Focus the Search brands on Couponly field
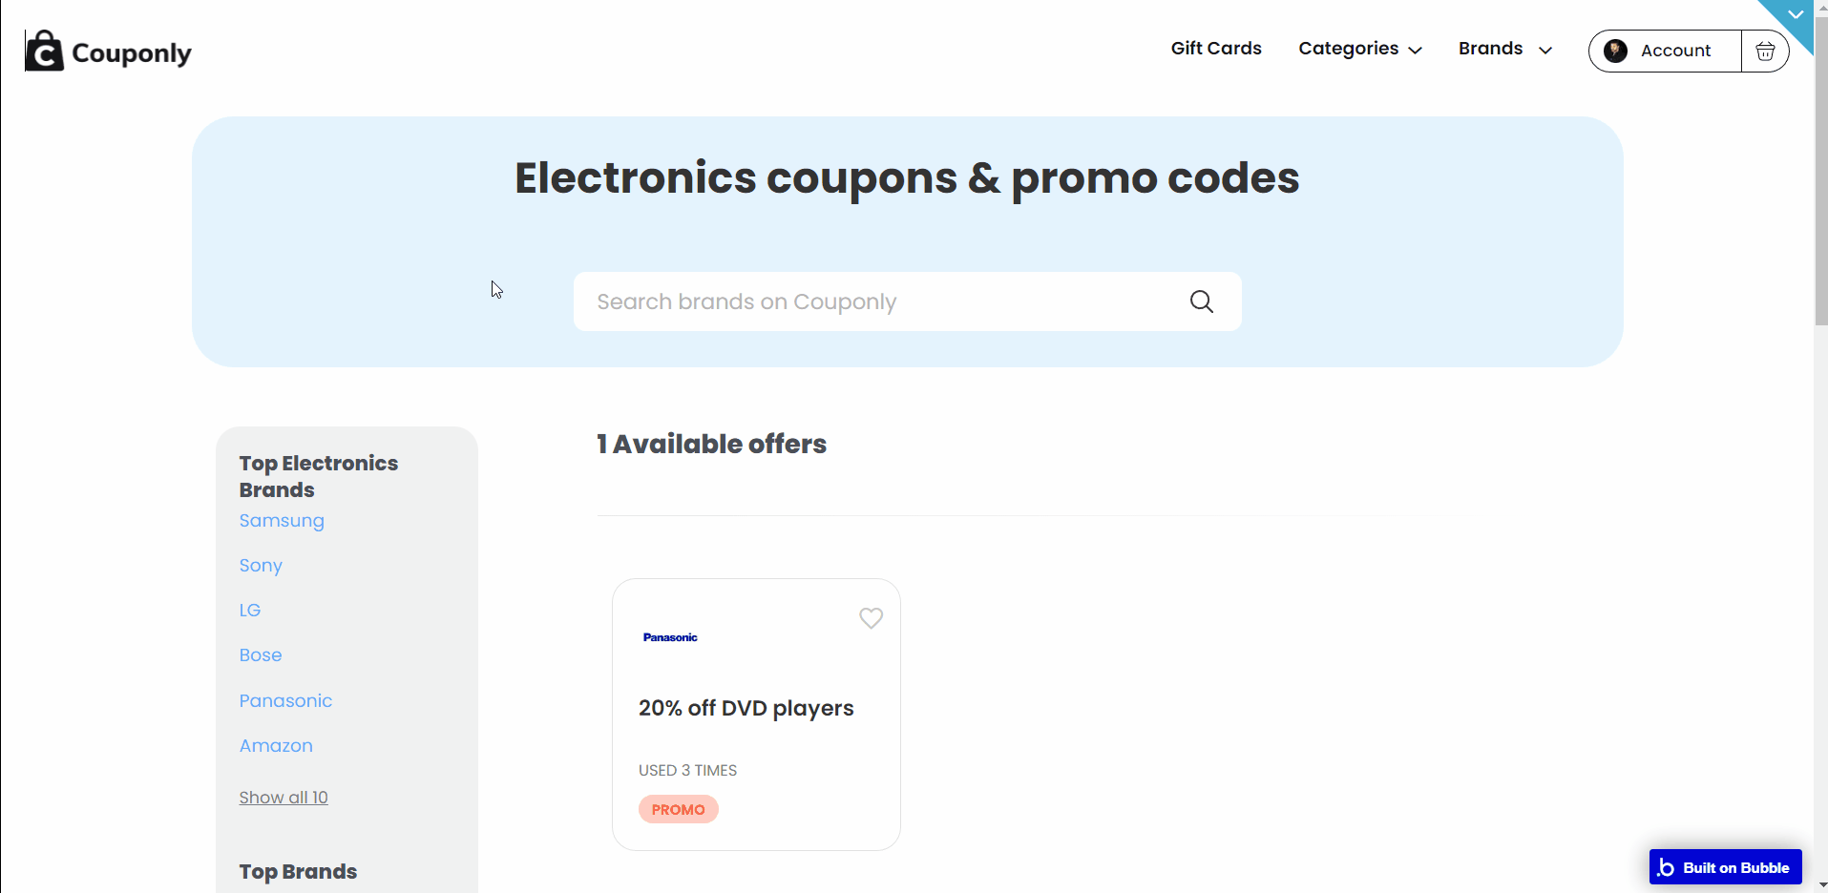 coord(907,301)
